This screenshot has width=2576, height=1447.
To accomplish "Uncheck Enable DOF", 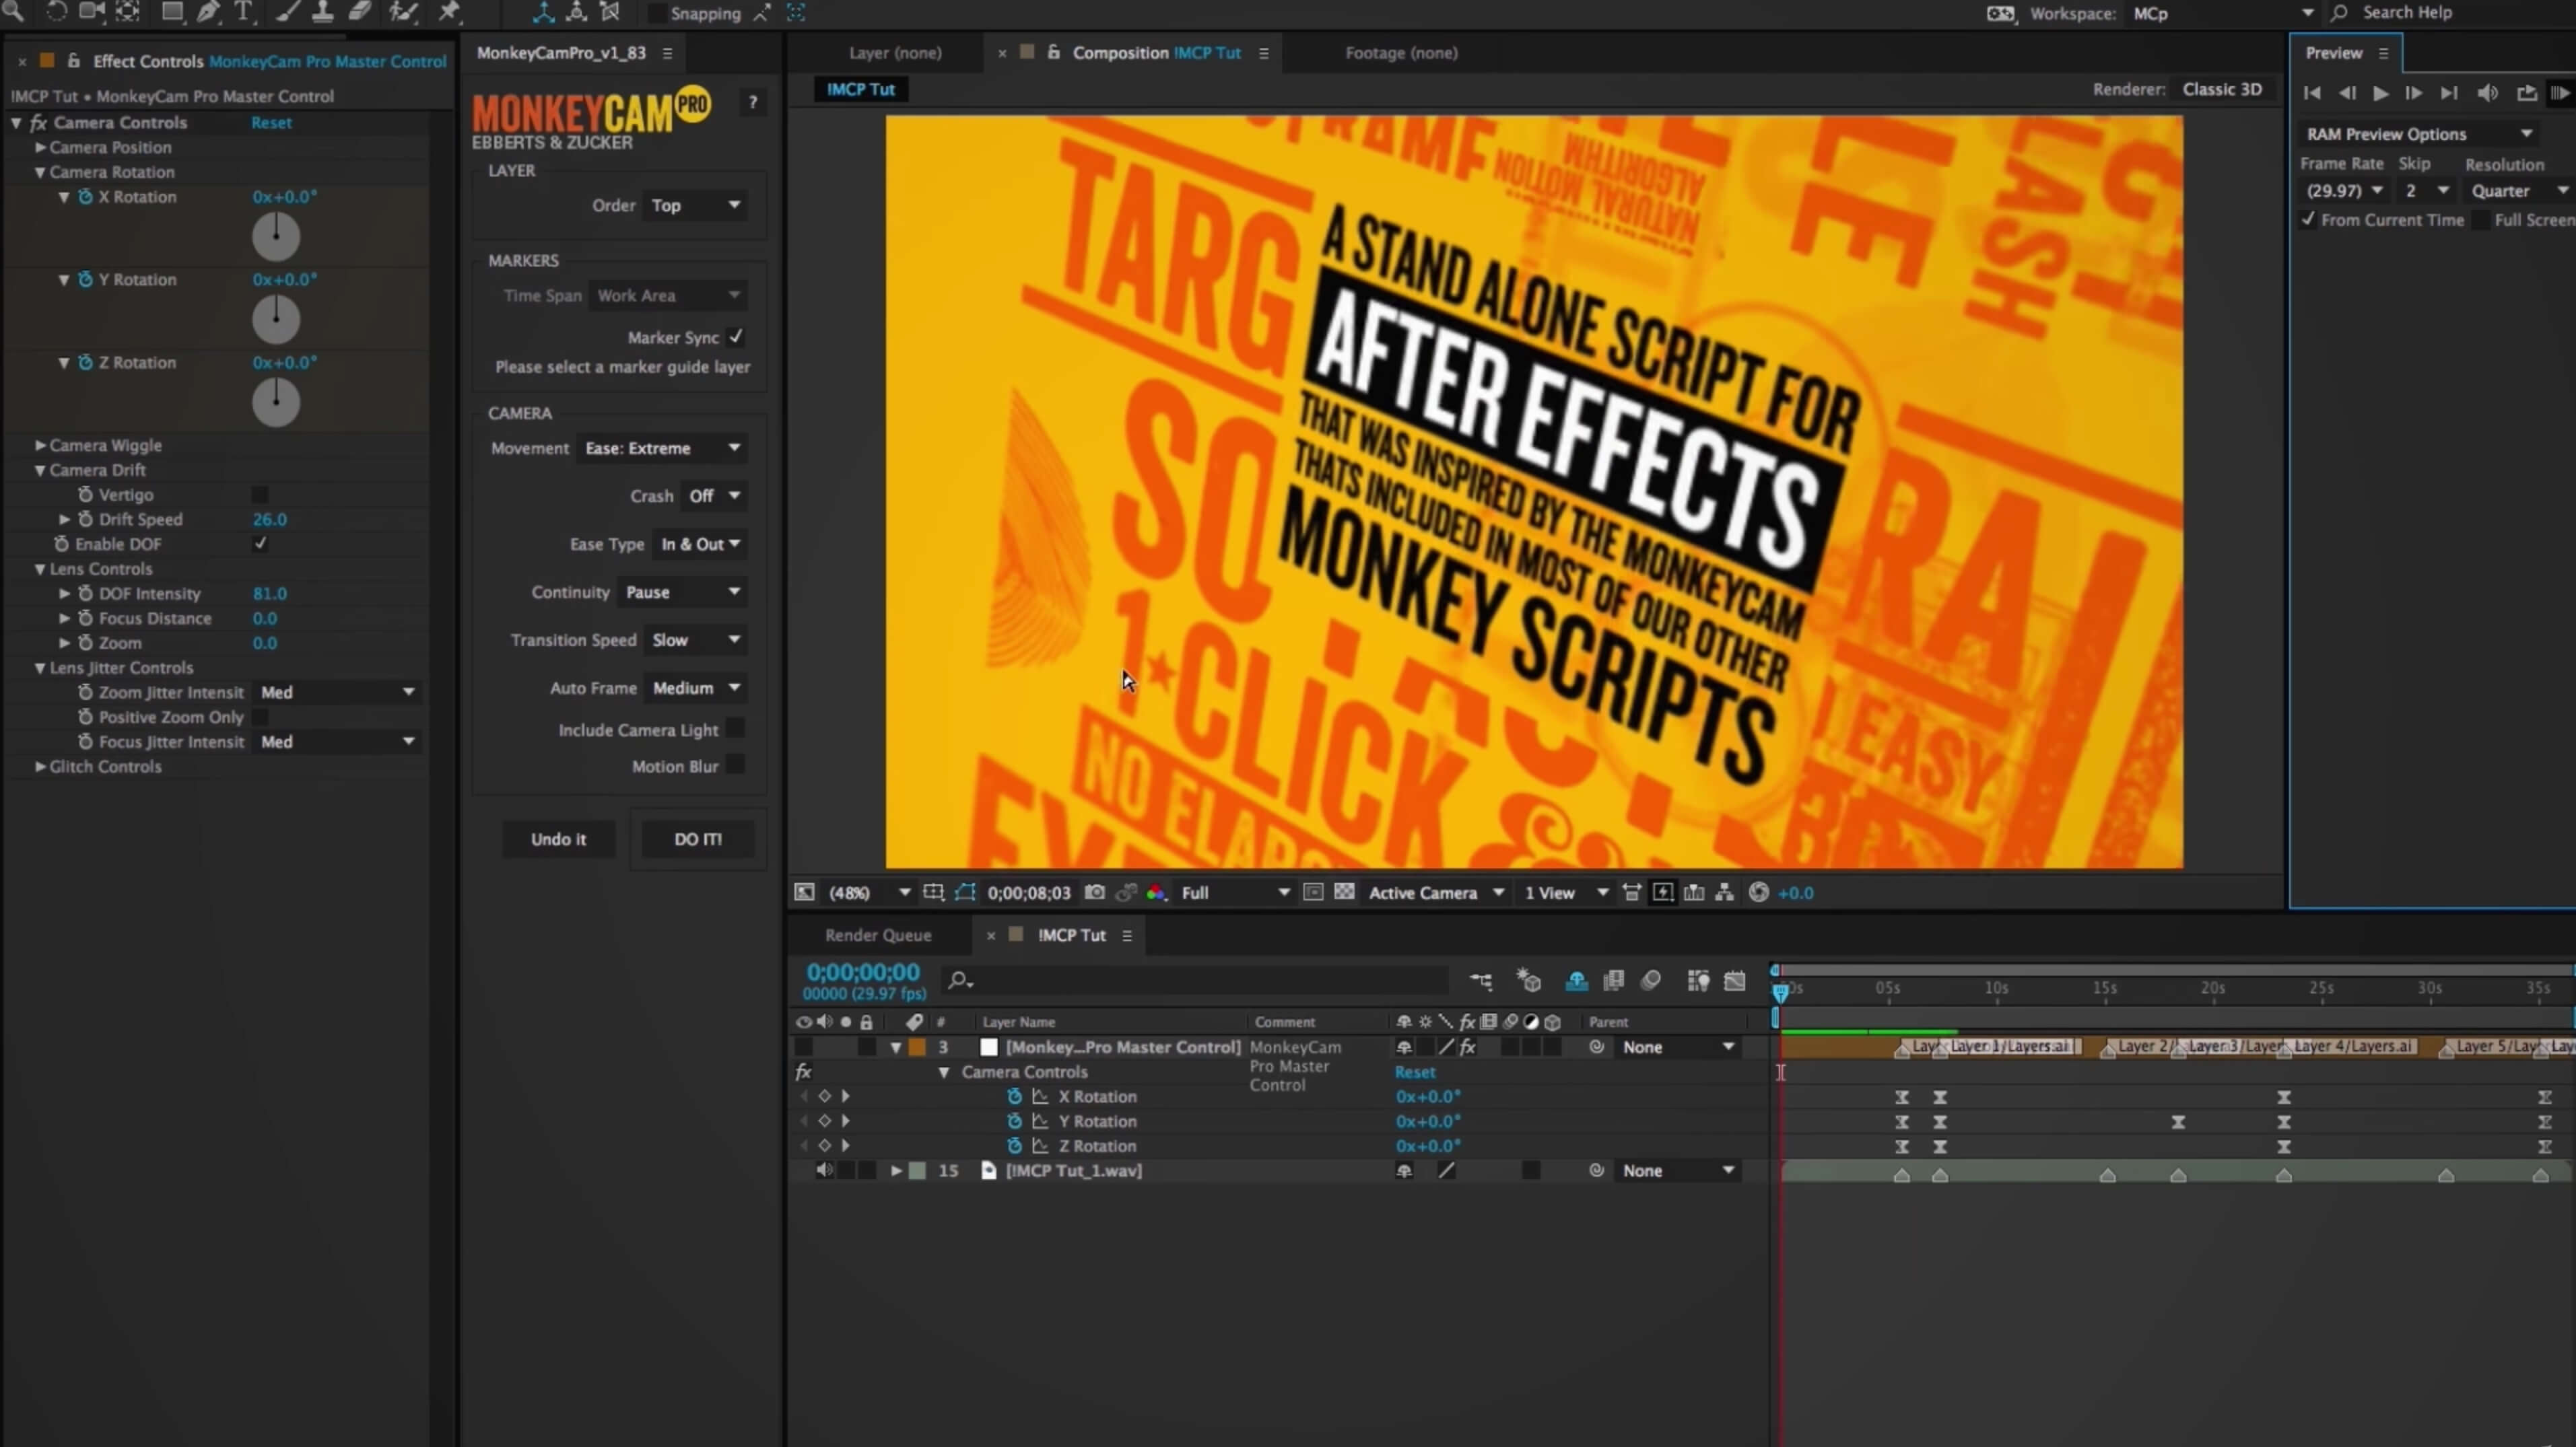I will coord(260,544).
